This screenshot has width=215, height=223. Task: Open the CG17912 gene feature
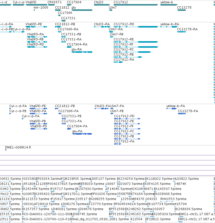tap(136, 5)
